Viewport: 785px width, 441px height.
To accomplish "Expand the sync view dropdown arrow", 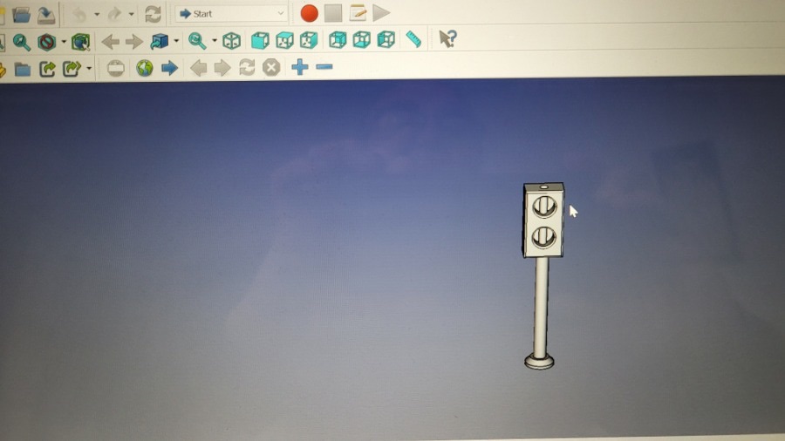I will click(x=215, y=40).
